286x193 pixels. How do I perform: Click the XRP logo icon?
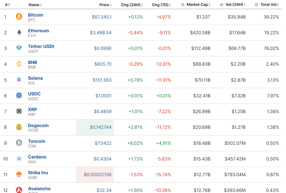click(x=19, y=111)
